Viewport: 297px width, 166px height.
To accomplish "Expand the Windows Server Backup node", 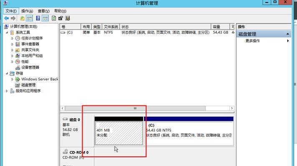I will [x=13, y=79].
